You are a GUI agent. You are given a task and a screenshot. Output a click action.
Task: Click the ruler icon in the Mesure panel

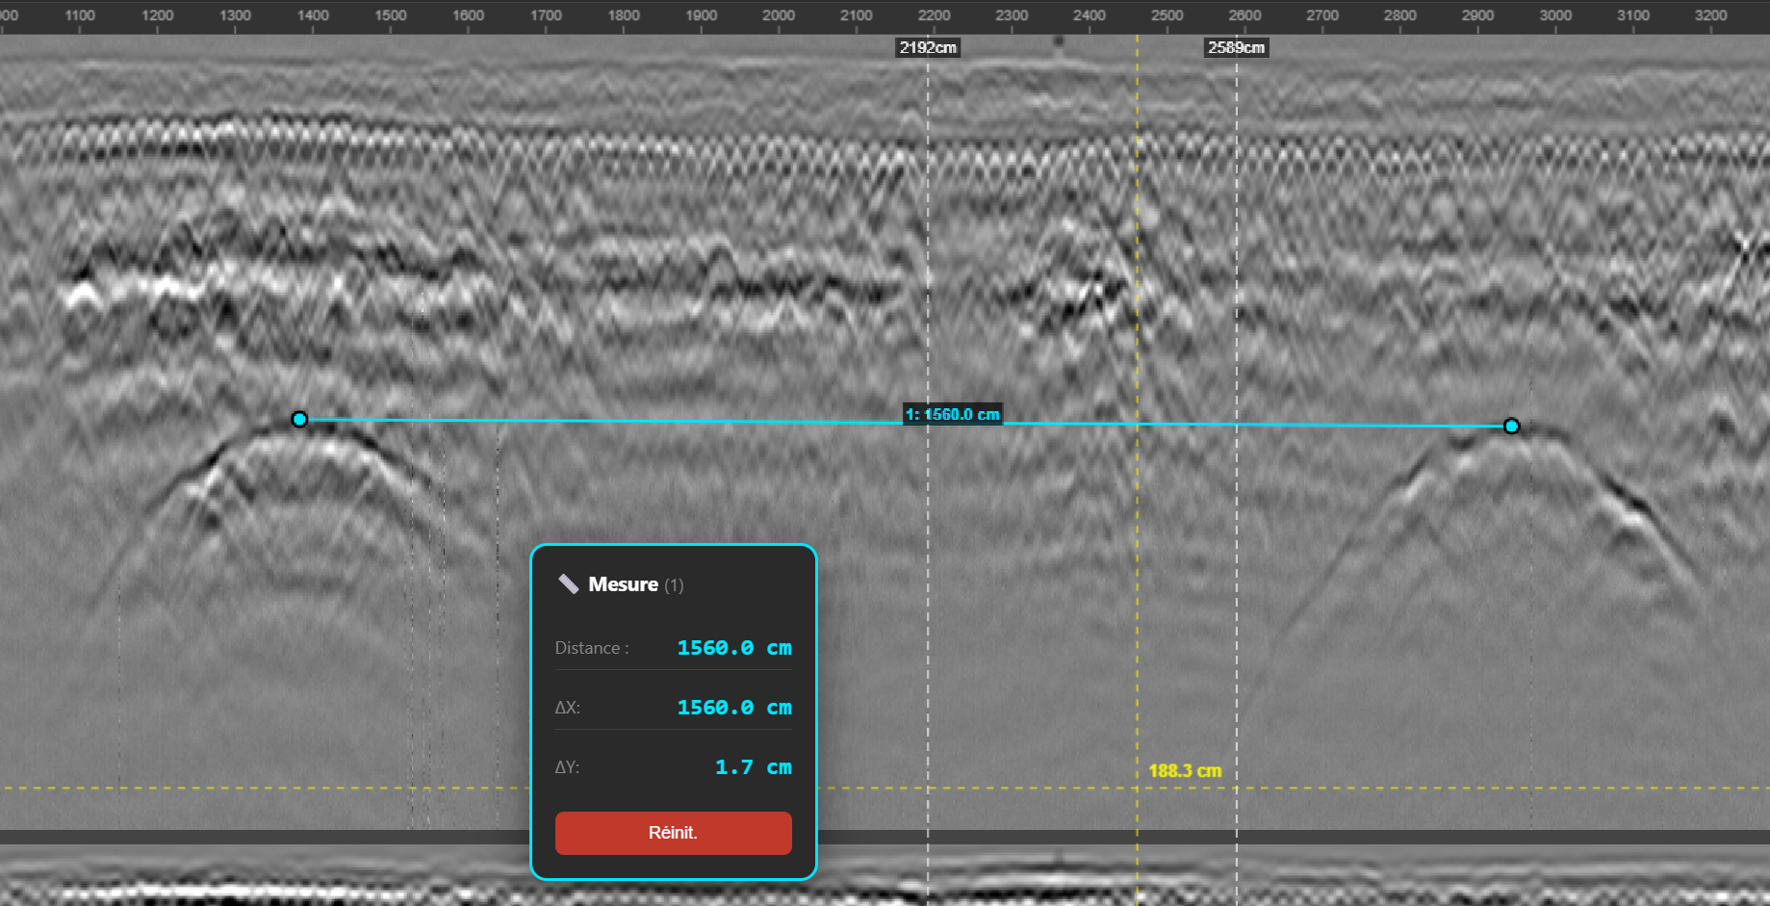pos(569,583)
